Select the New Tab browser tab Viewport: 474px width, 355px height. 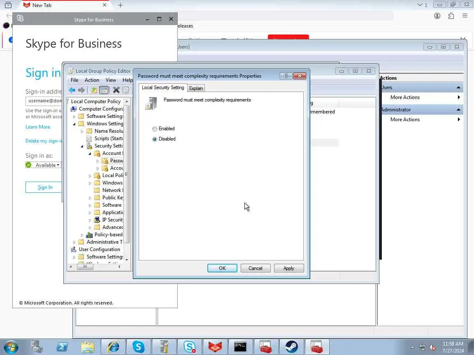(x=65, y=5)
